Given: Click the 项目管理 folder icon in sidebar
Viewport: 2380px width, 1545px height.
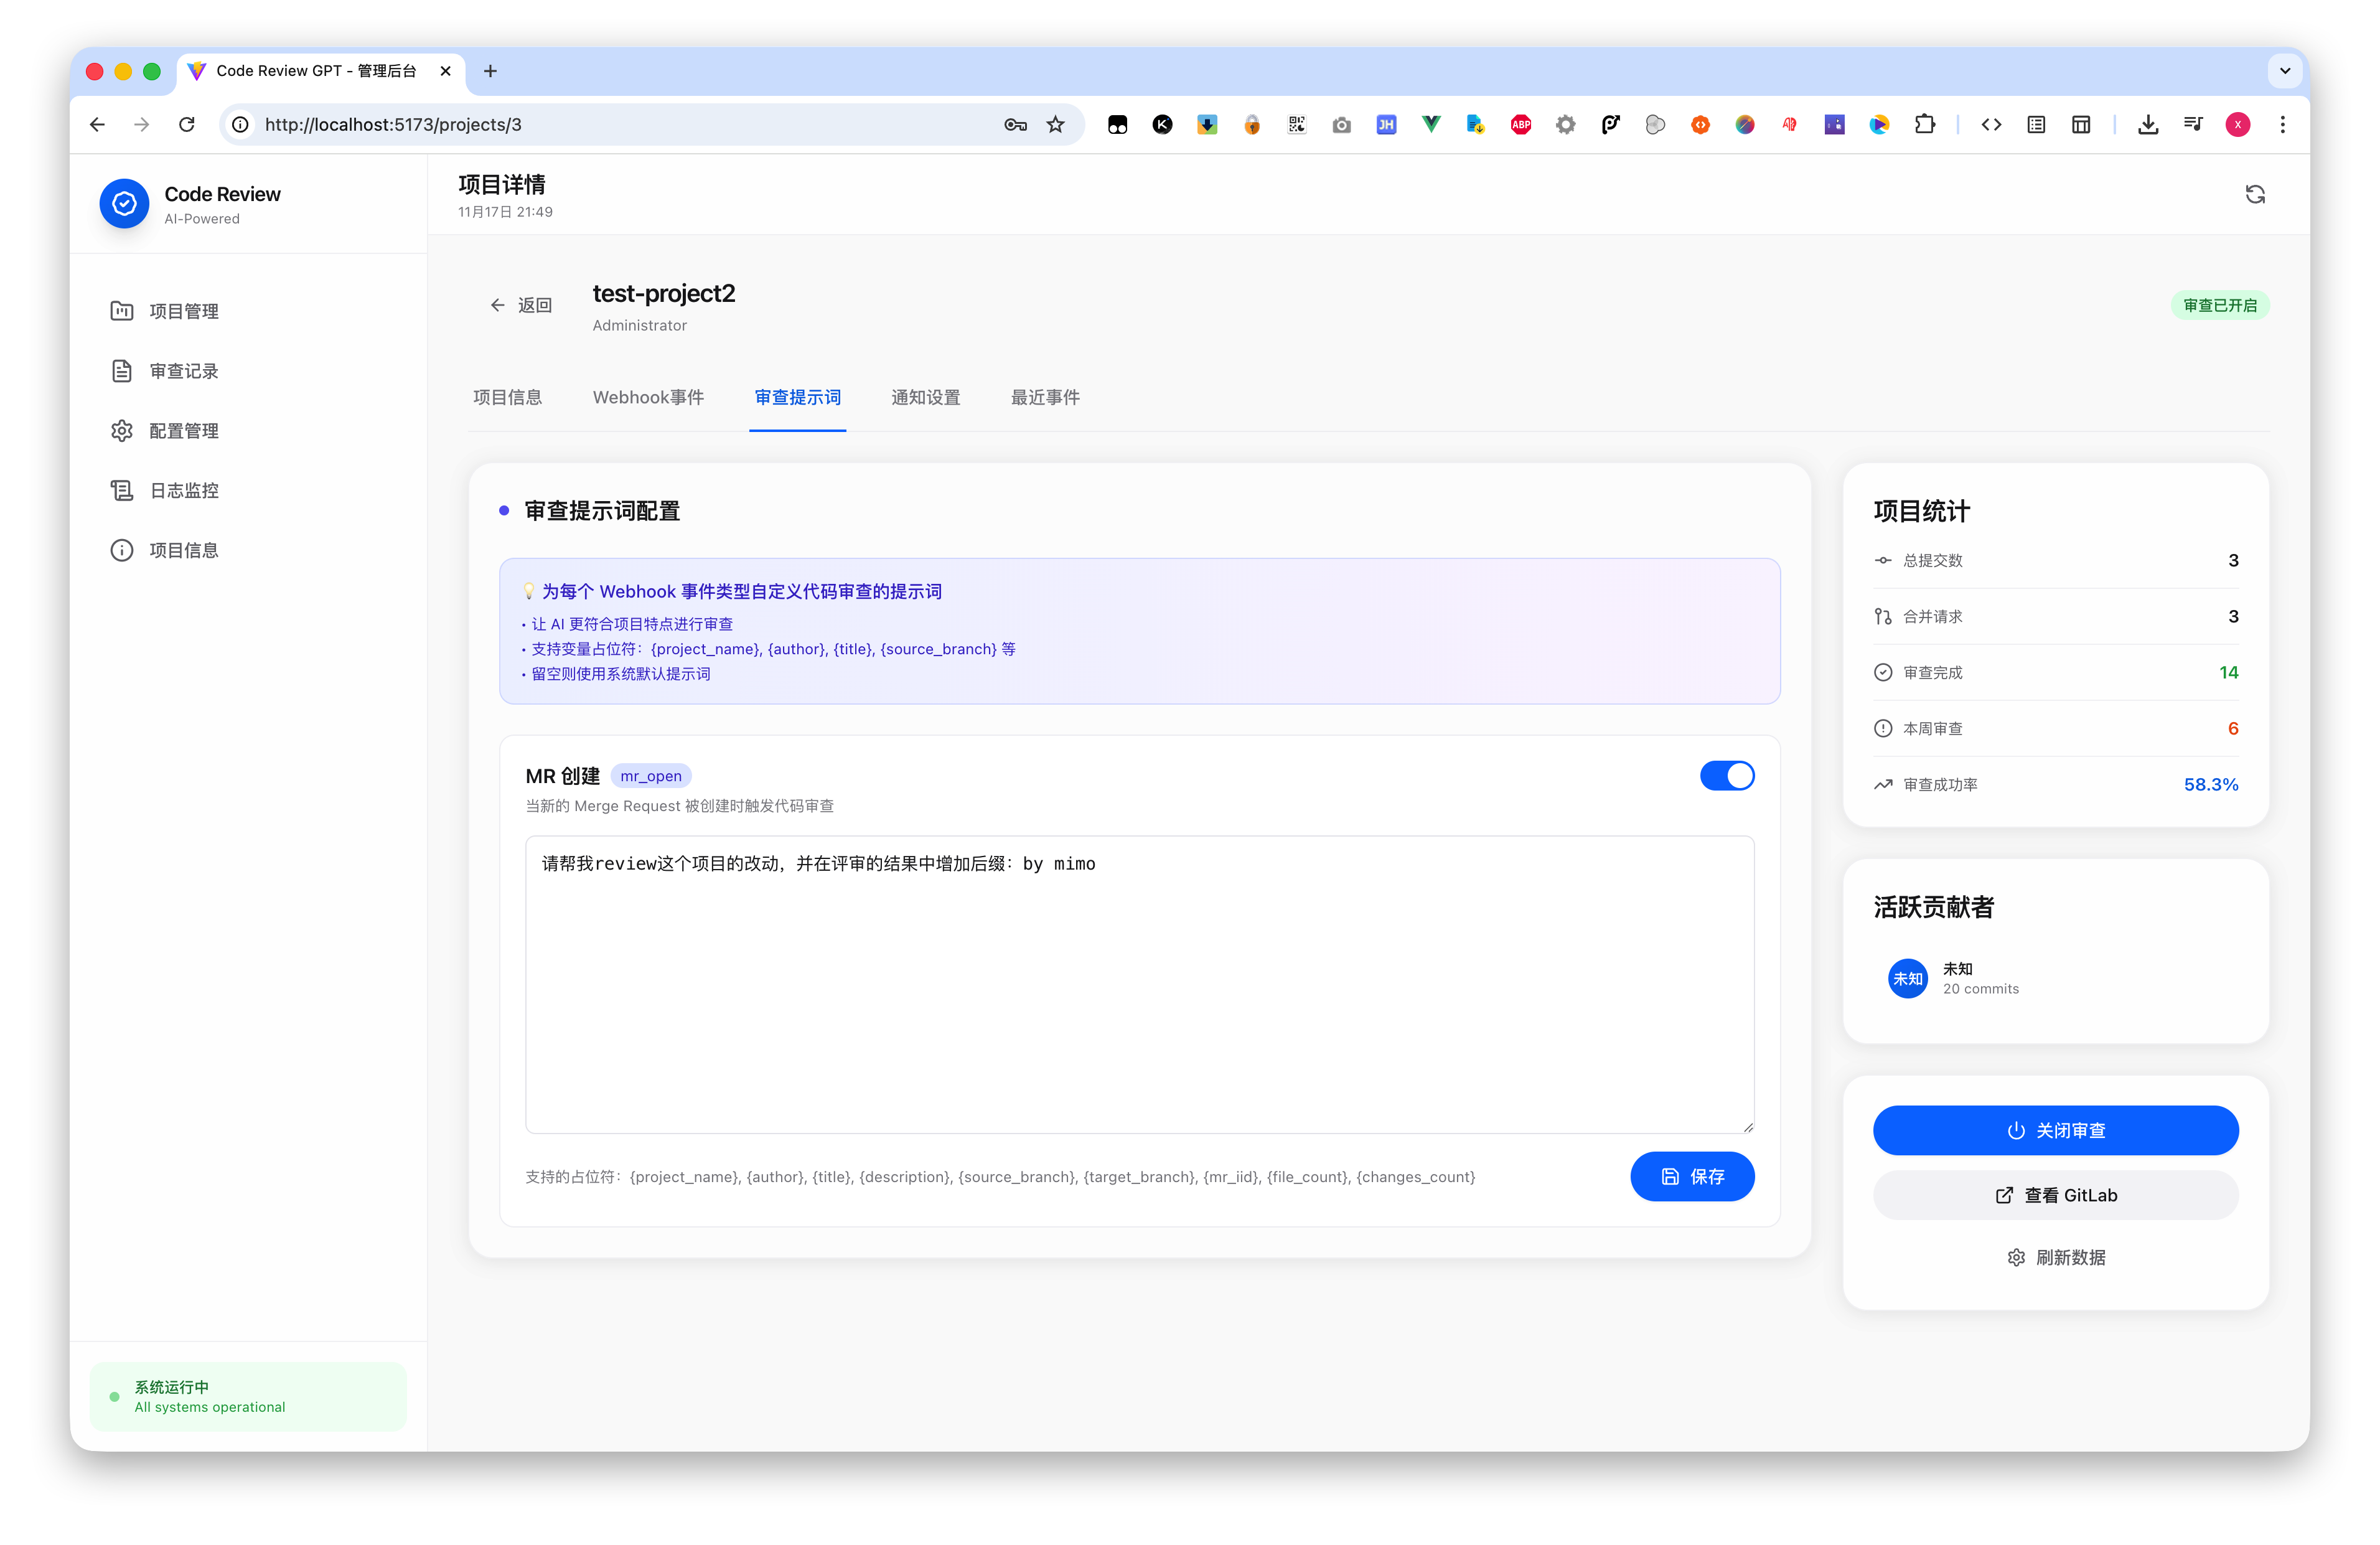Looking at the screenshot, I should (122, 311).
